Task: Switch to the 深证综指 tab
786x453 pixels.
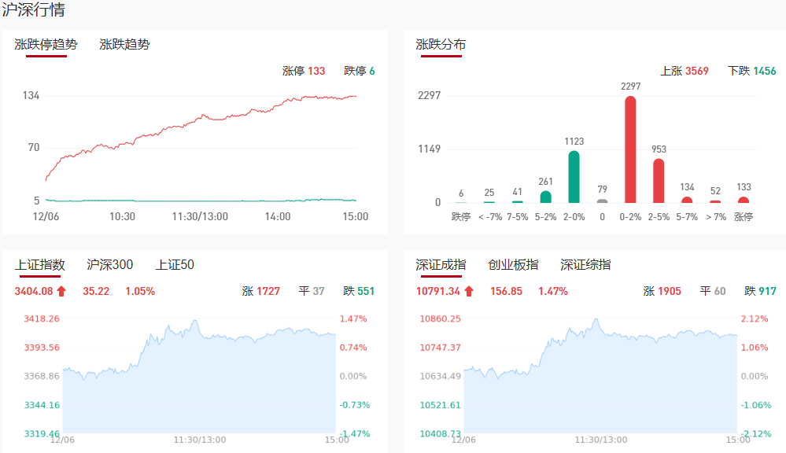Action: (x=585, y=265)
